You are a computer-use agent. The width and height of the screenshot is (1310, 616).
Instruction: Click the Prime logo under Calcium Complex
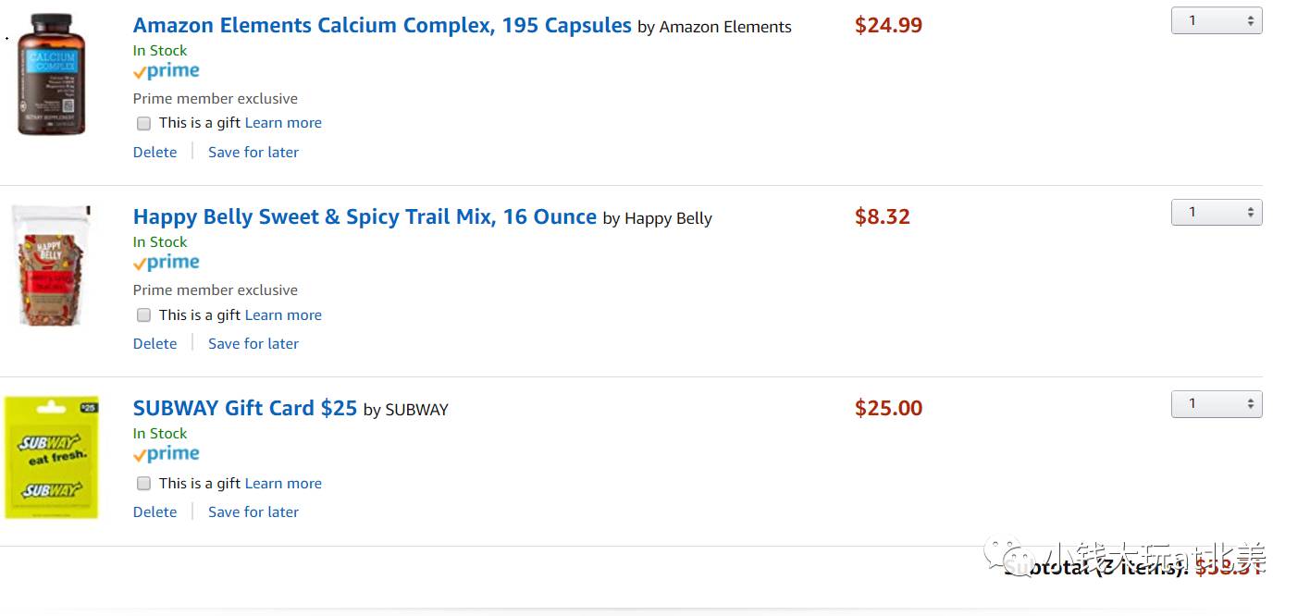pyautogui.click(x=167, y=71)
